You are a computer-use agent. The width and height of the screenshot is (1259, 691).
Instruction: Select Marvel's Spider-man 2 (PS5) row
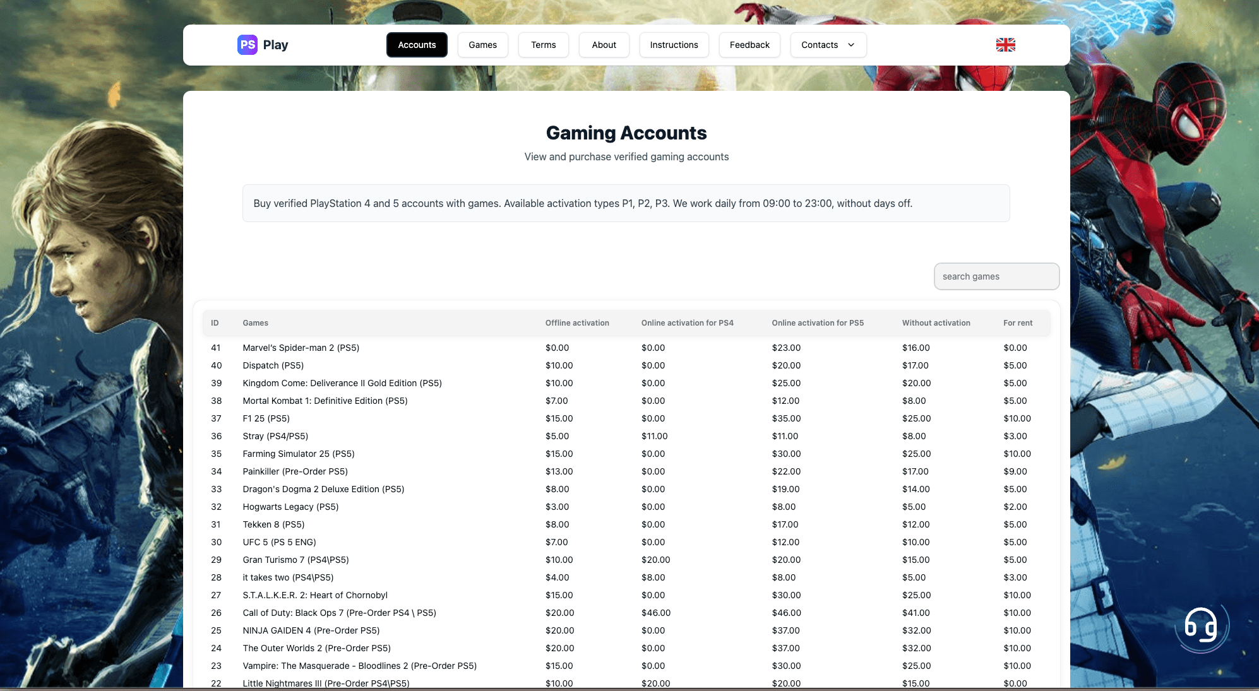coord(301,348)
